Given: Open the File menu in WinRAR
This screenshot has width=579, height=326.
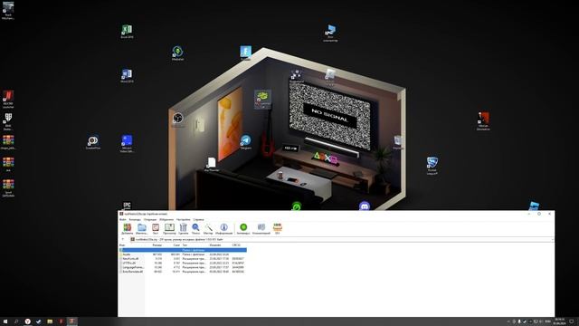Looking at the screenshot, I should 123,219.
